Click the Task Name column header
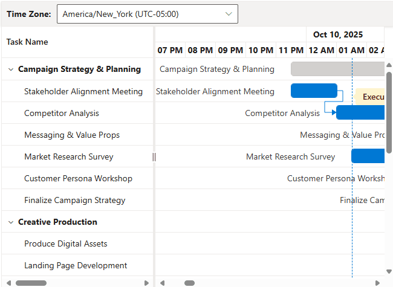This screenshot has width=393, height=287. point(27,42)
